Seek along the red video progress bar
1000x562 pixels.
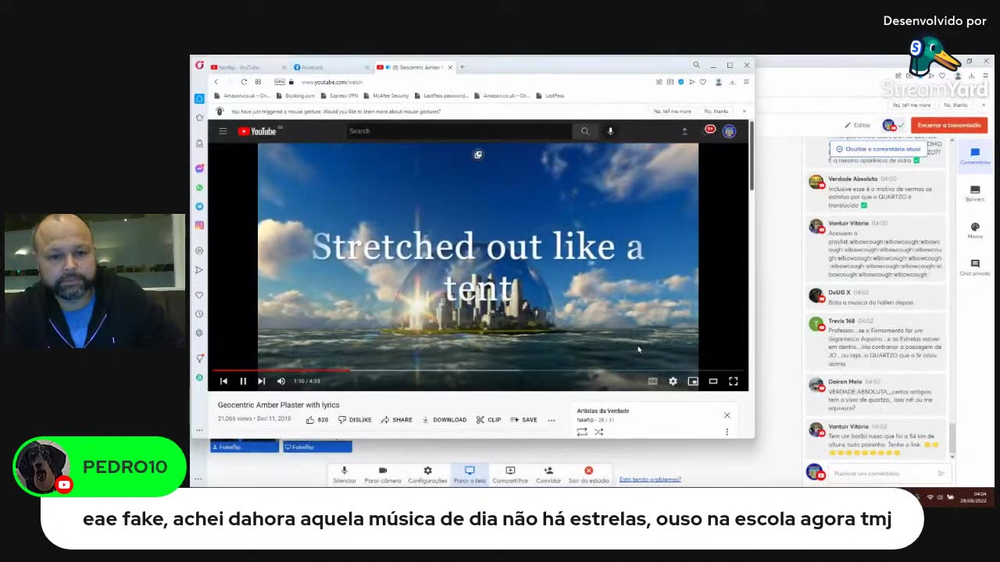click(477, 370)
